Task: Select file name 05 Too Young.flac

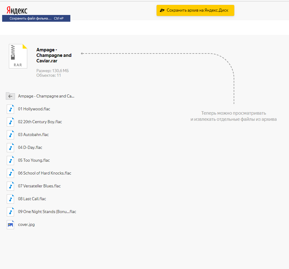Action: [34, 160]
